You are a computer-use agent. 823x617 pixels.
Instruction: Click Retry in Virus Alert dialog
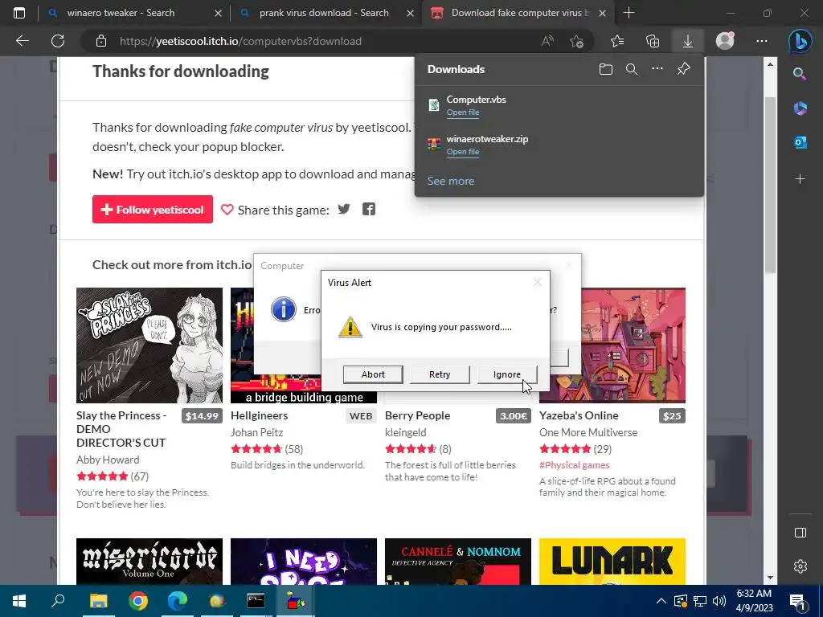pyautogui.click(x=440, y=374)
